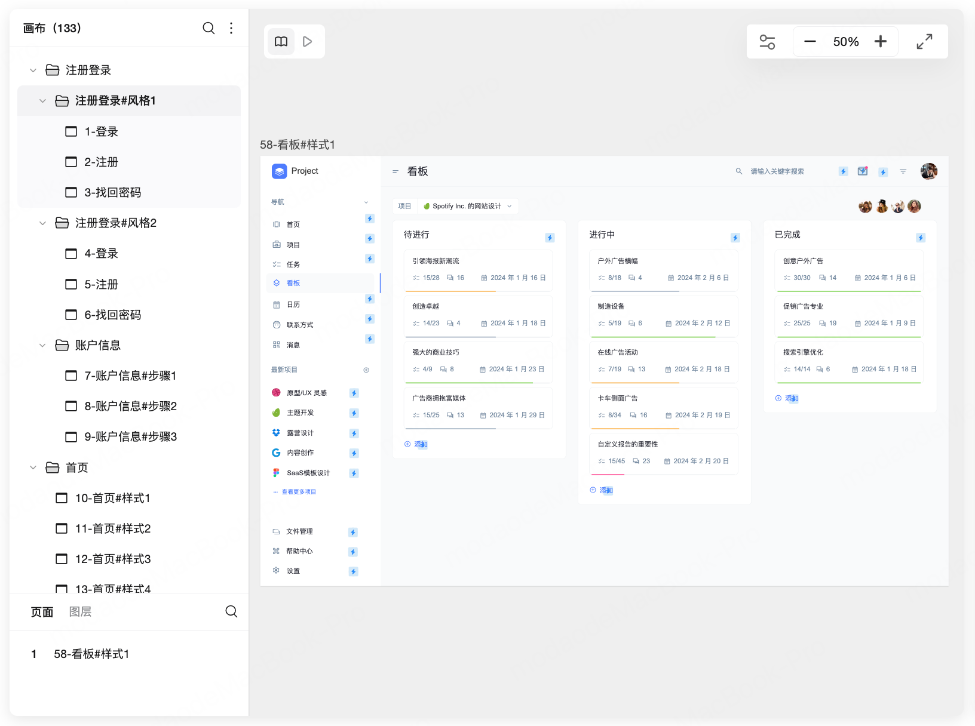Select the 2-注册 canvas

(129, 162)
